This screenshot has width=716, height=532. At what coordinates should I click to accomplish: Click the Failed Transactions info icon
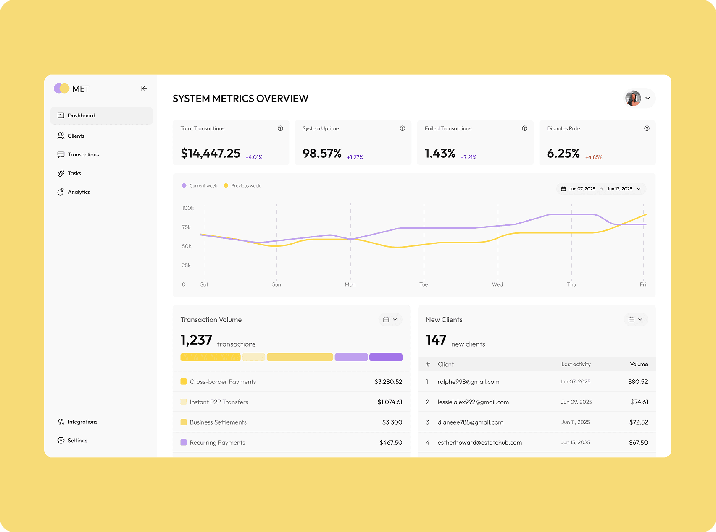(525, 128)
